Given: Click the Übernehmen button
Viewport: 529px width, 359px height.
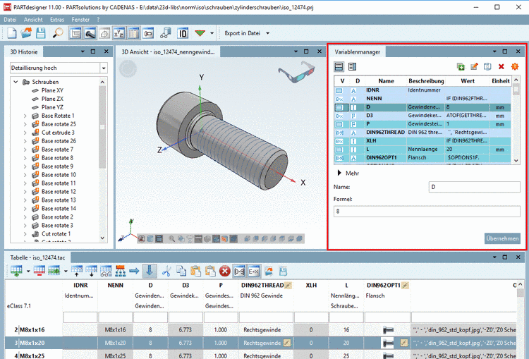Looking at the screenshot, I should point(502,238).
